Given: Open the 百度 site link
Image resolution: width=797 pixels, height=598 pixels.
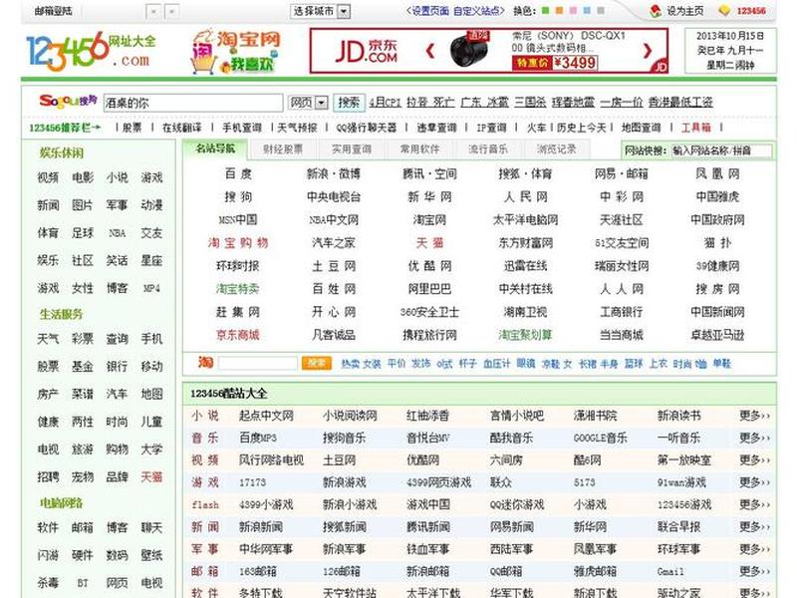Looking at the screenshot, I should [x=238, y=173].
